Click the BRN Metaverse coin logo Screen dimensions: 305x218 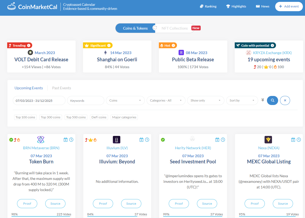(41, 139)
